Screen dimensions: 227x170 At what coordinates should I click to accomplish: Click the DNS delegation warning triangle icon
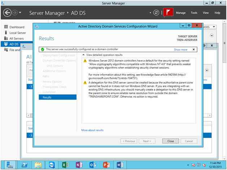[x=85, y=83]
